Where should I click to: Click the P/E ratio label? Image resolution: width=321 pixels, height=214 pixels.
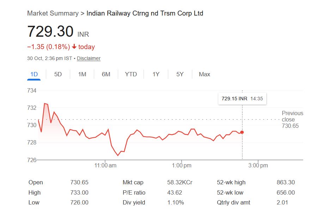(x=134, y=192)
